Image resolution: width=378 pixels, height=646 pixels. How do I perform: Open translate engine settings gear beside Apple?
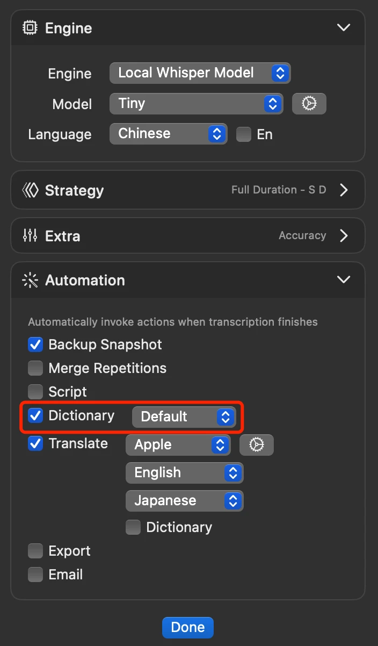257,444
